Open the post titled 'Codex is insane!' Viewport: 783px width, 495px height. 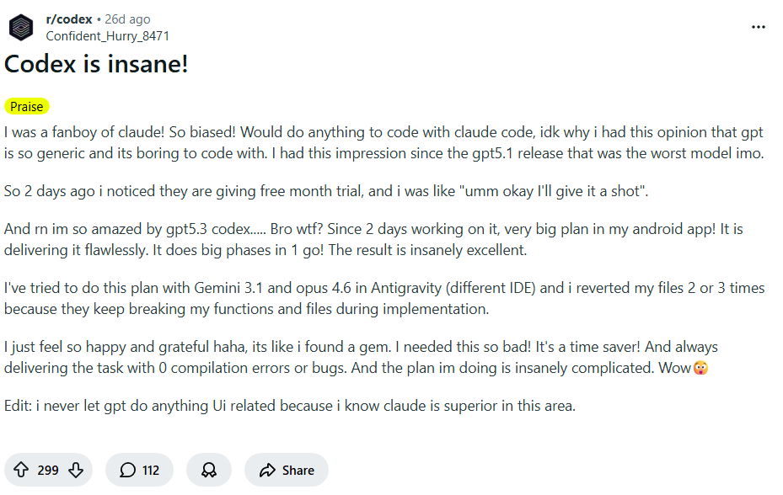pyautogui.click(x=95, y=64)
